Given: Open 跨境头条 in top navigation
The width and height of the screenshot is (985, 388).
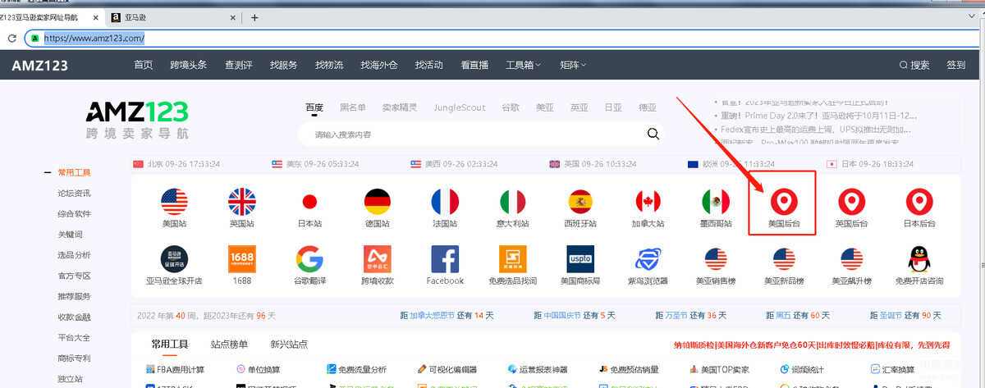Looking at the screenshot, I should coord(189,66).
